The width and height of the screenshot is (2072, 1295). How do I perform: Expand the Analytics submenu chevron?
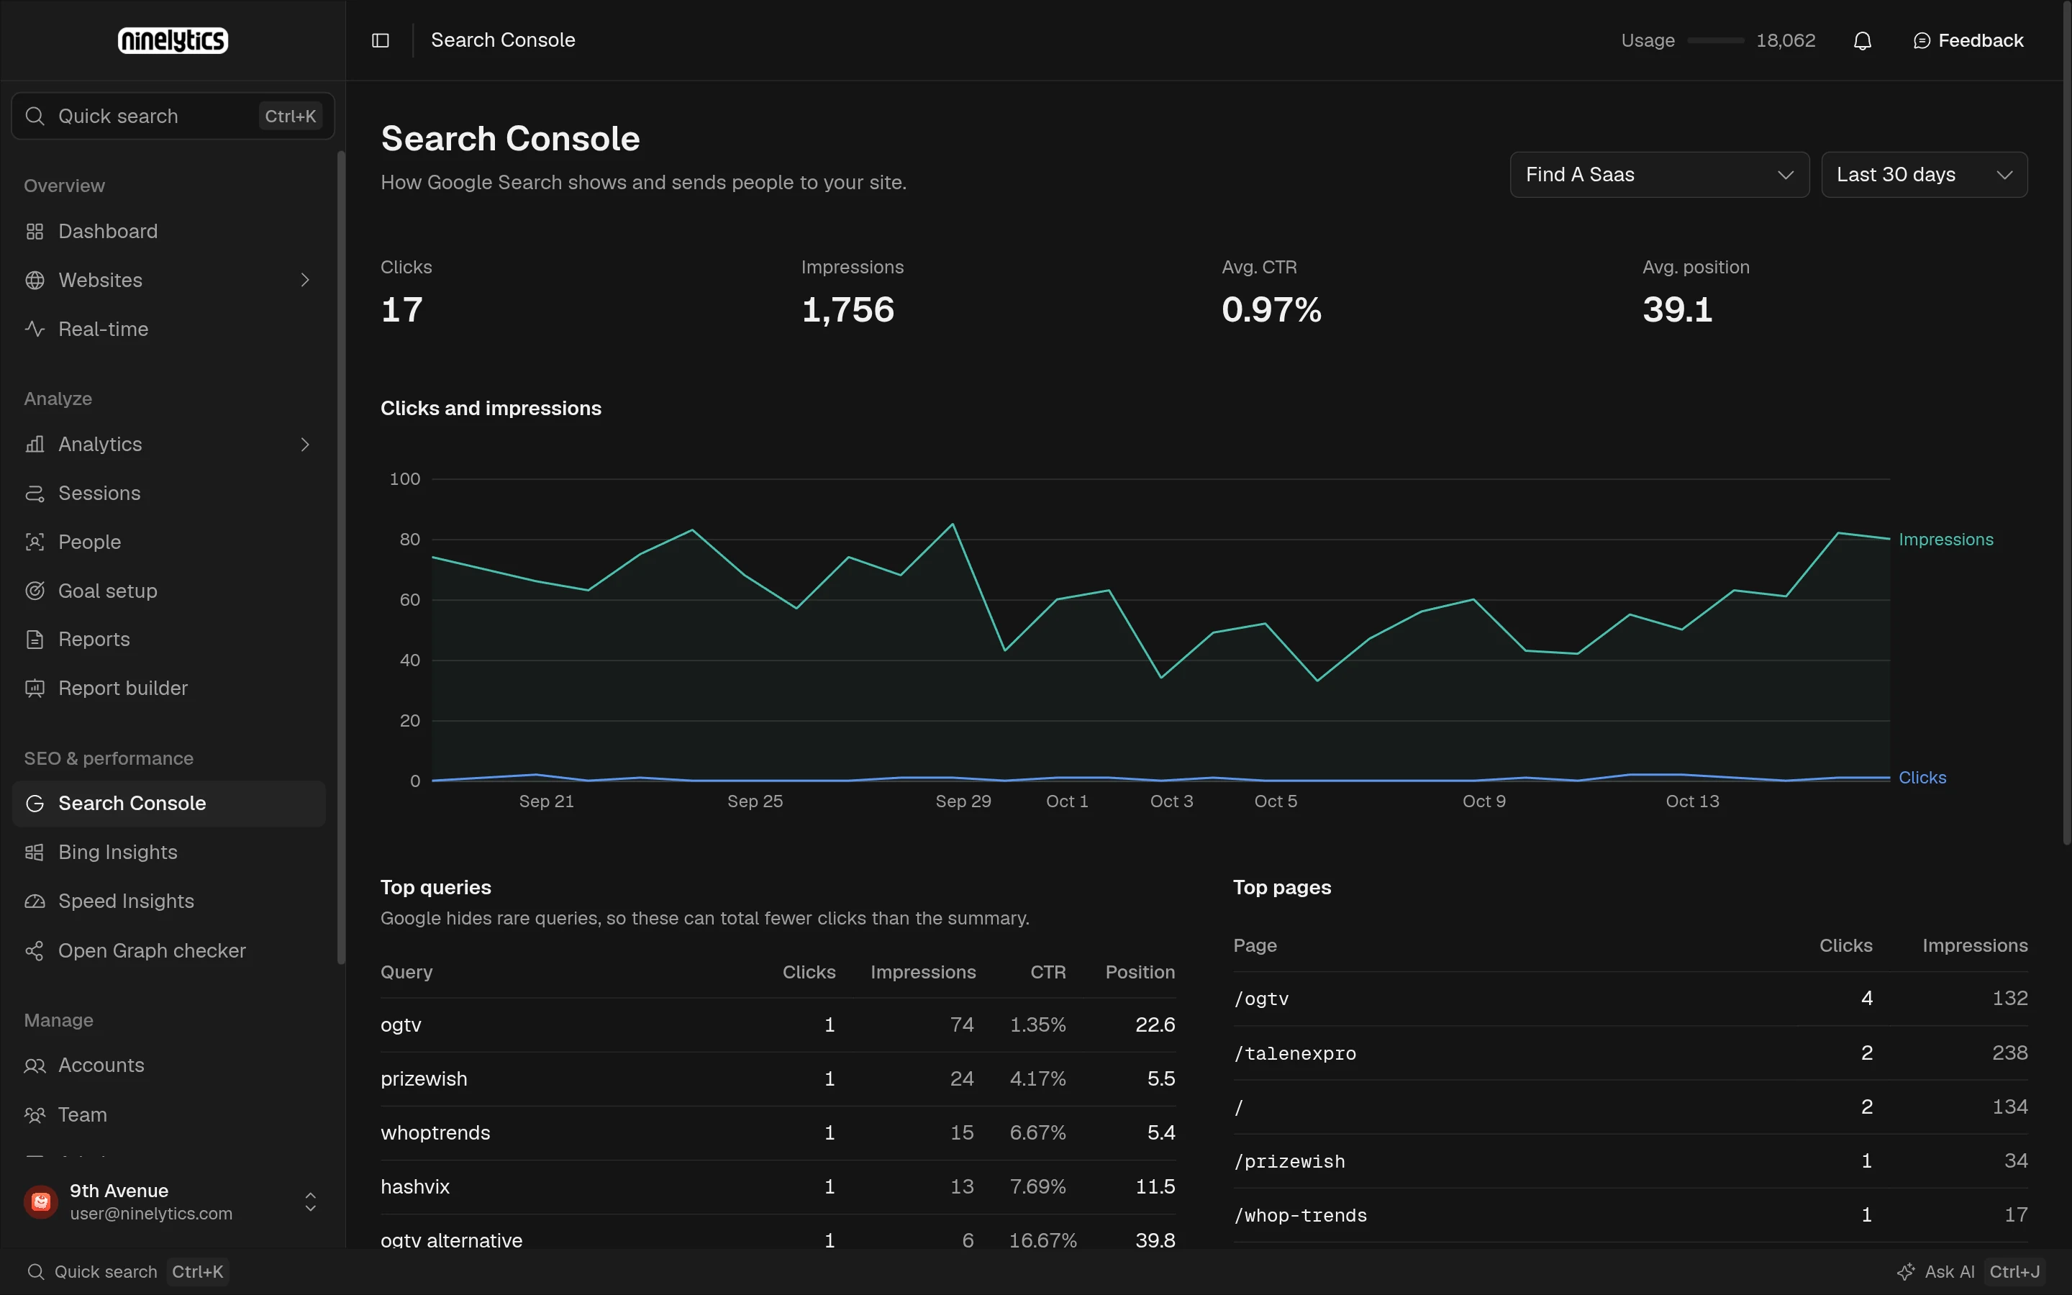click(x=305, y=444)
